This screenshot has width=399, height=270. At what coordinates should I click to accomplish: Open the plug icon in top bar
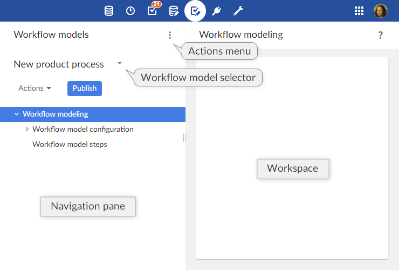[x=217, y=11]
